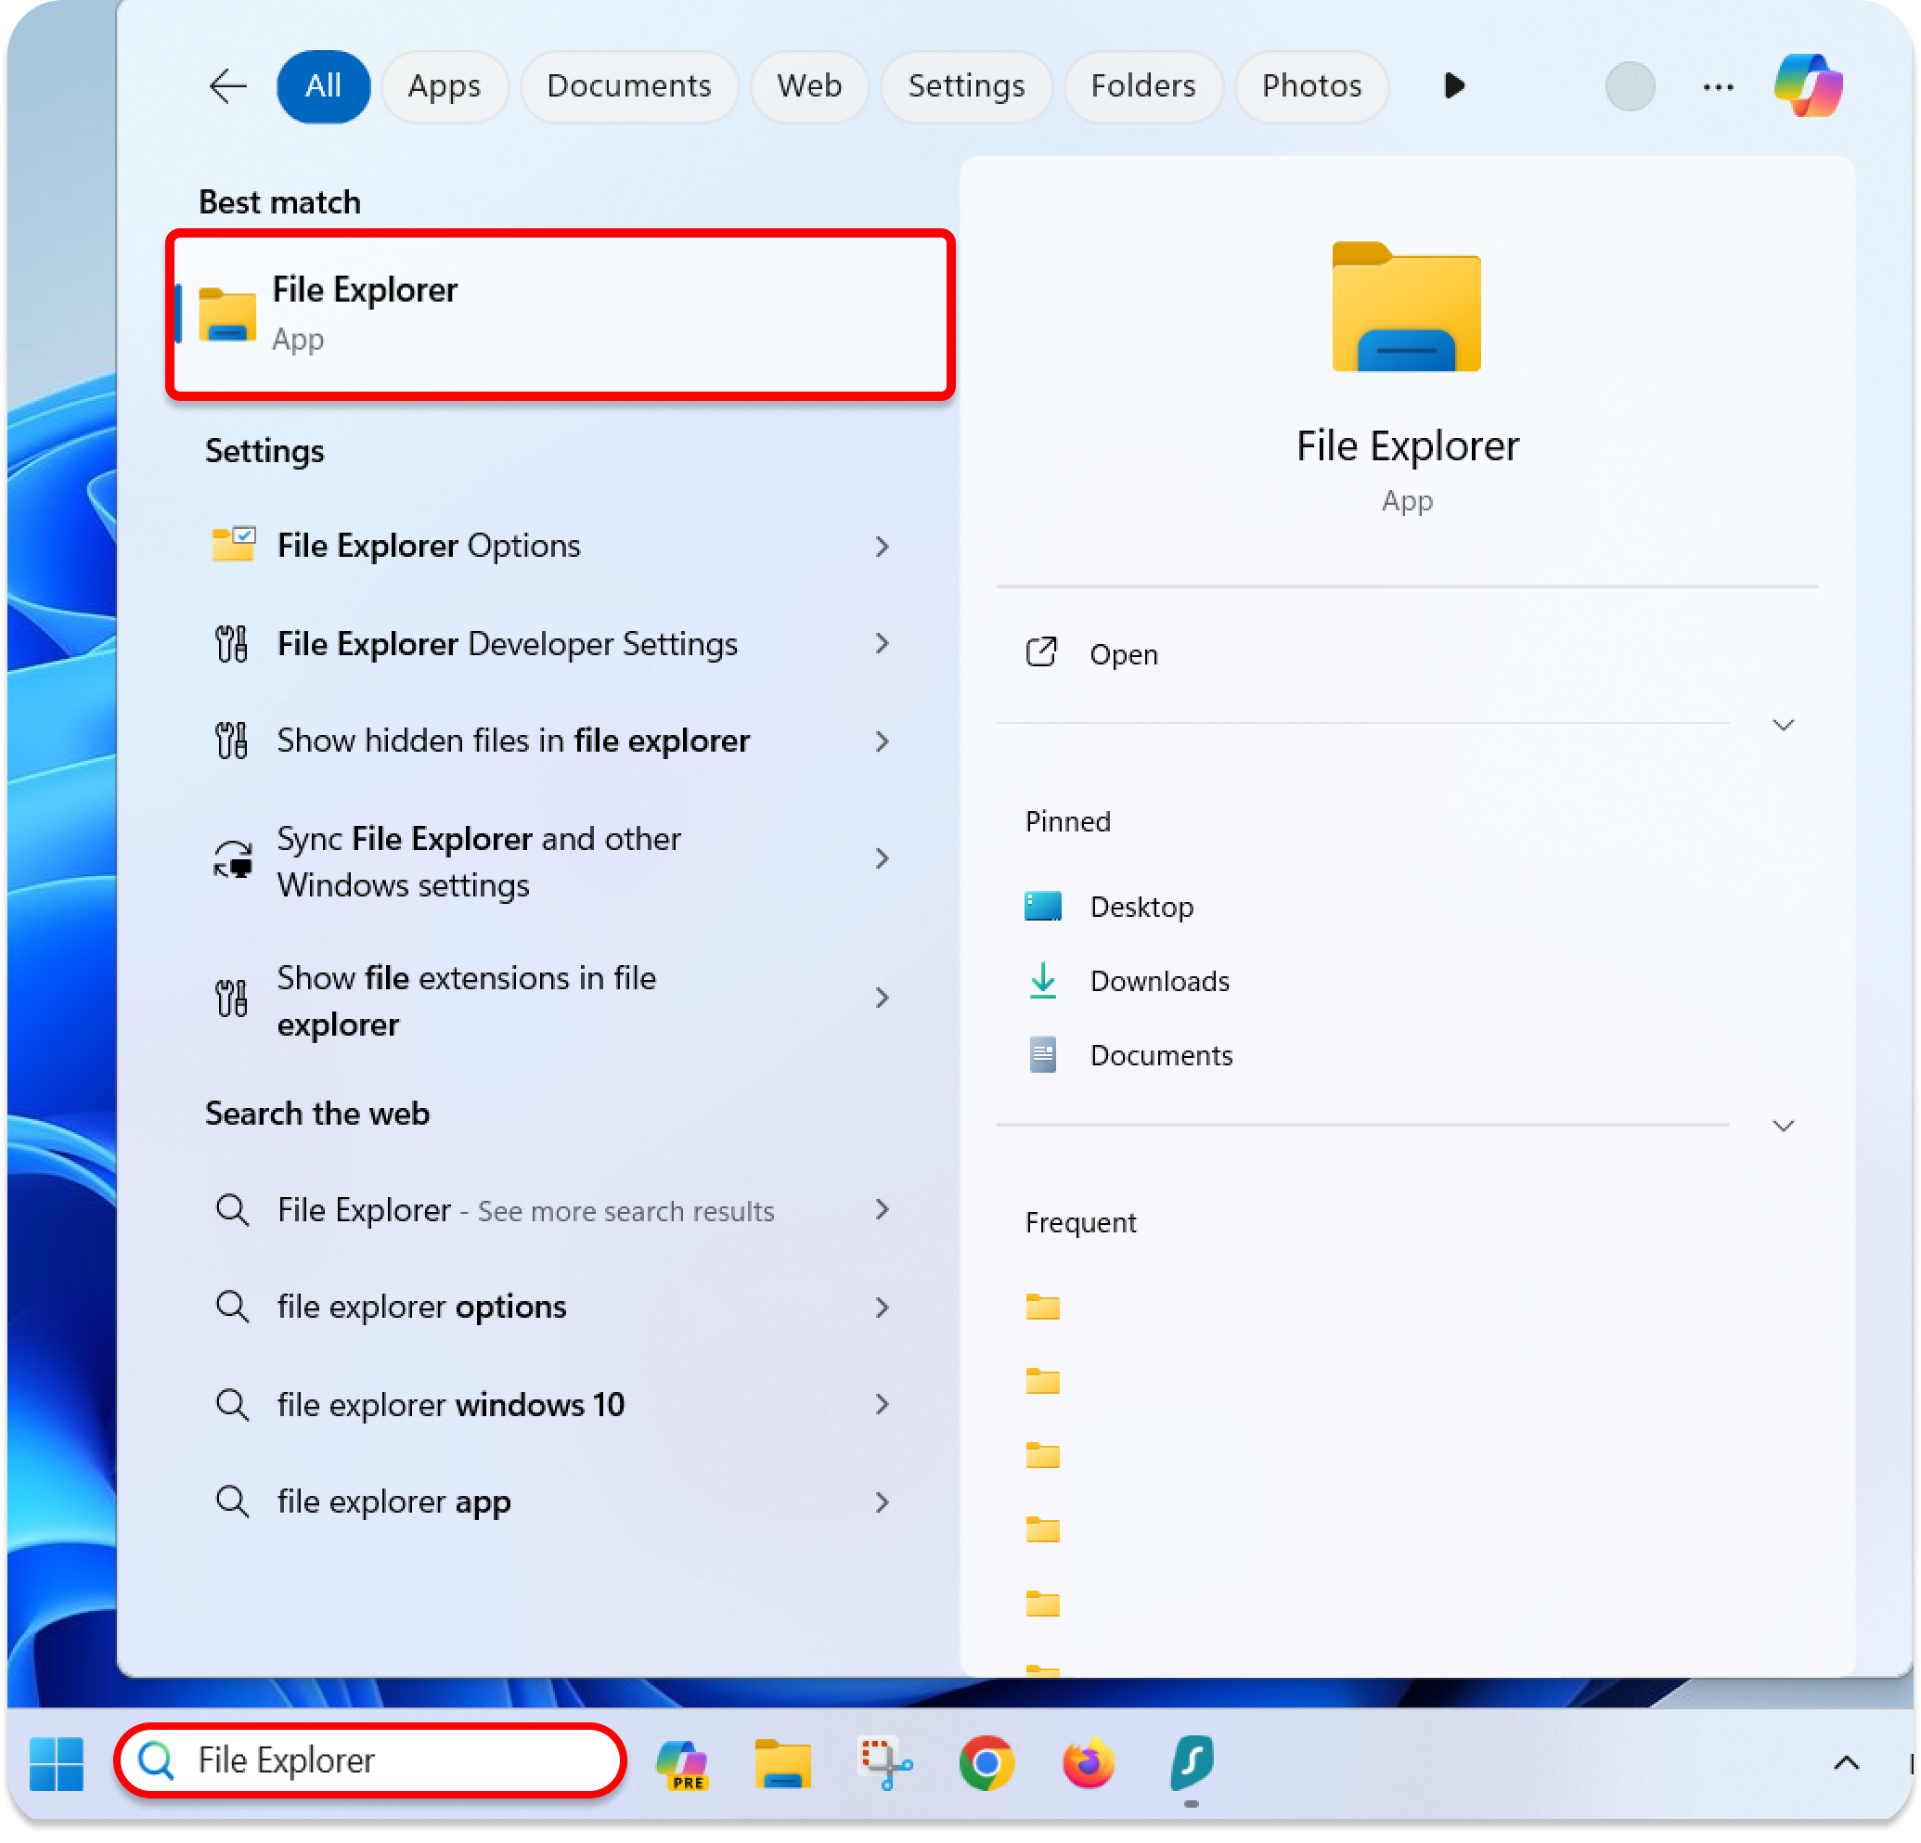Click Open for File Explorer app

(x=1122, y=654)
